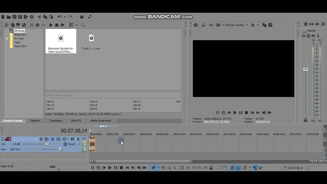Arm track 2 for record

click(41, 139)
